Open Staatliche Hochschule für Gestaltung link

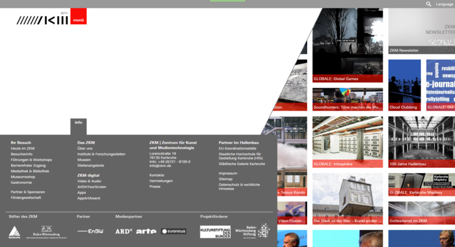241,156
